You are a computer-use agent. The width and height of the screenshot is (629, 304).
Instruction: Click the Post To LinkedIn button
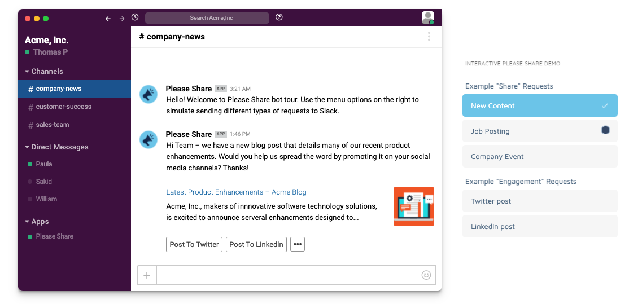click(x=256, y=244)
